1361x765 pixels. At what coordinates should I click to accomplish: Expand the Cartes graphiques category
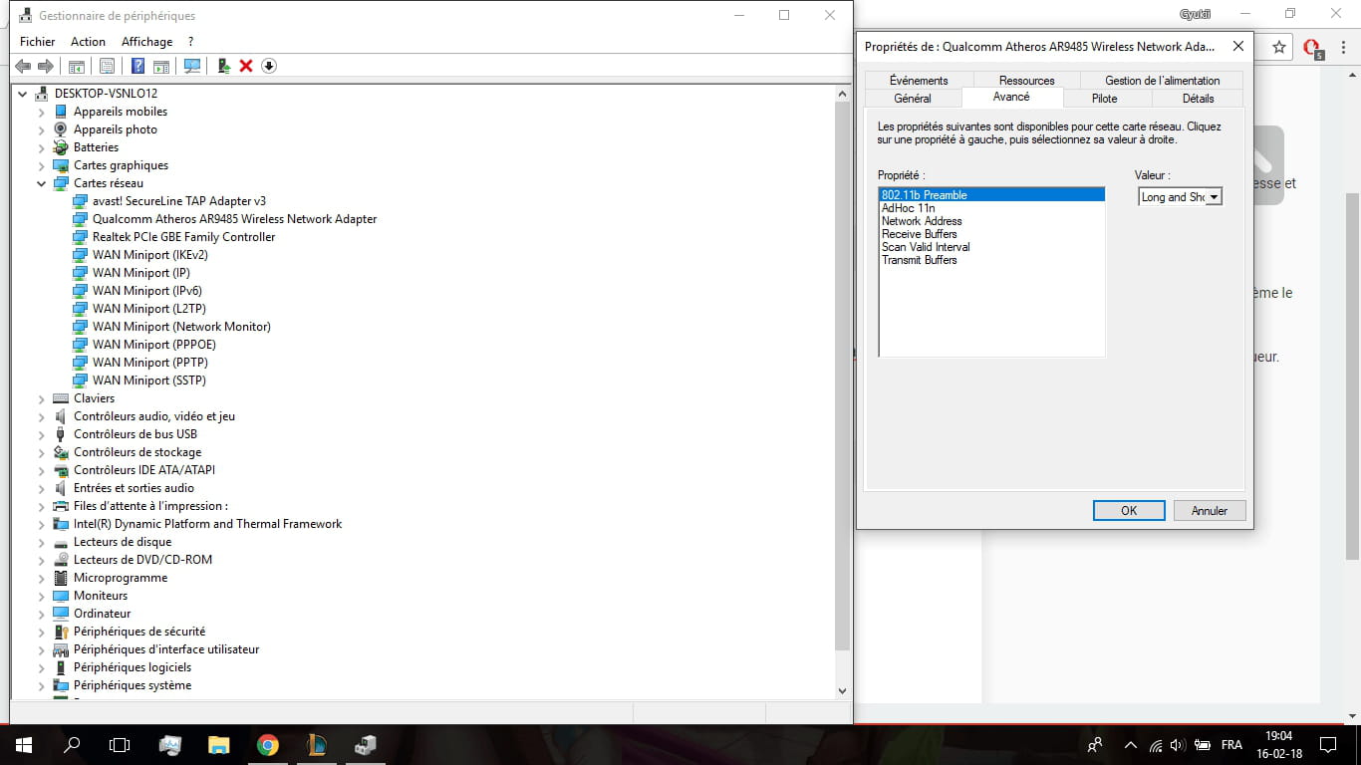tap(42, 165)
